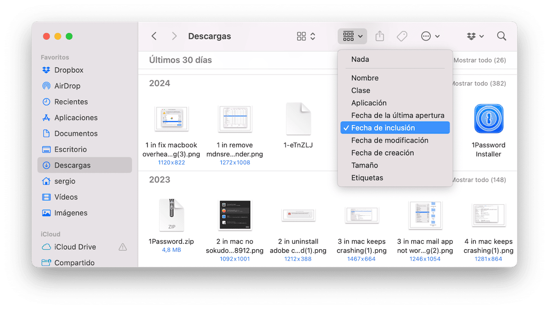Select AirDrop in the sidebar
Screen dimensions: 549x309
(67, 86)
